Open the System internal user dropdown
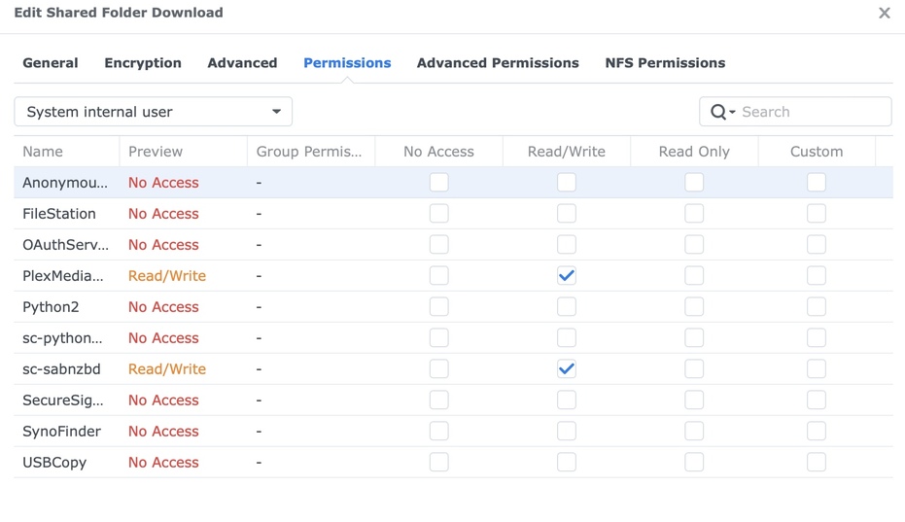 pyautogui.click(x=153, y=112)
